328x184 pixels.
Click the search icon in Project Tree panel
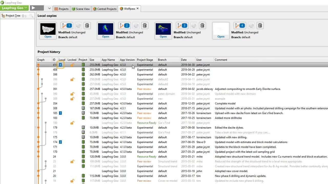[31, 16]
